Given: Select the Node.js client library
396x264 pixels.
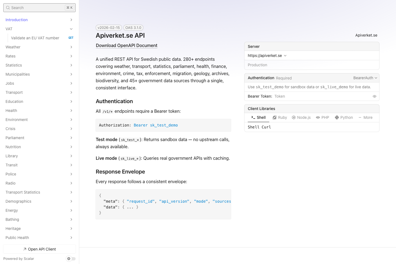Looking at the screenshot, I should click(x=301, y=117).
